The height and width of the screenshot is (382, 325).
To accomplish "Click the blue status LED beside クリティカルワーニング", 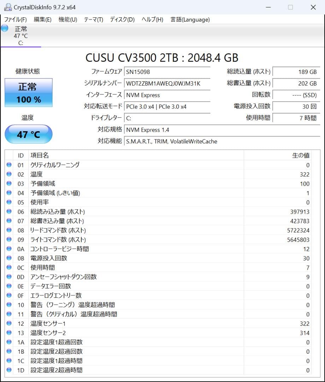I will pyautogui.click(x=9, y=164).
